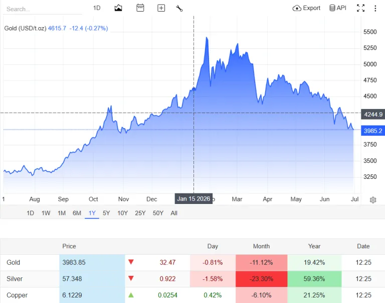Click Silver down arrow indicator
Screen dimensions: 385x303
(x=131, y=278)
